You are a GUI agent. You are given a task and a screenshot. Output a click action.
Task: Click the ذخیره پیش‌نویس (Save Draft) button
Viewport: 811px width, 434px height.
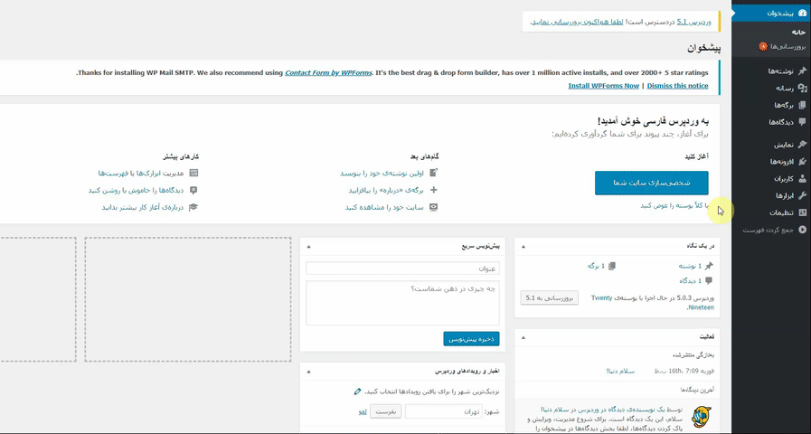pos(471,339)
